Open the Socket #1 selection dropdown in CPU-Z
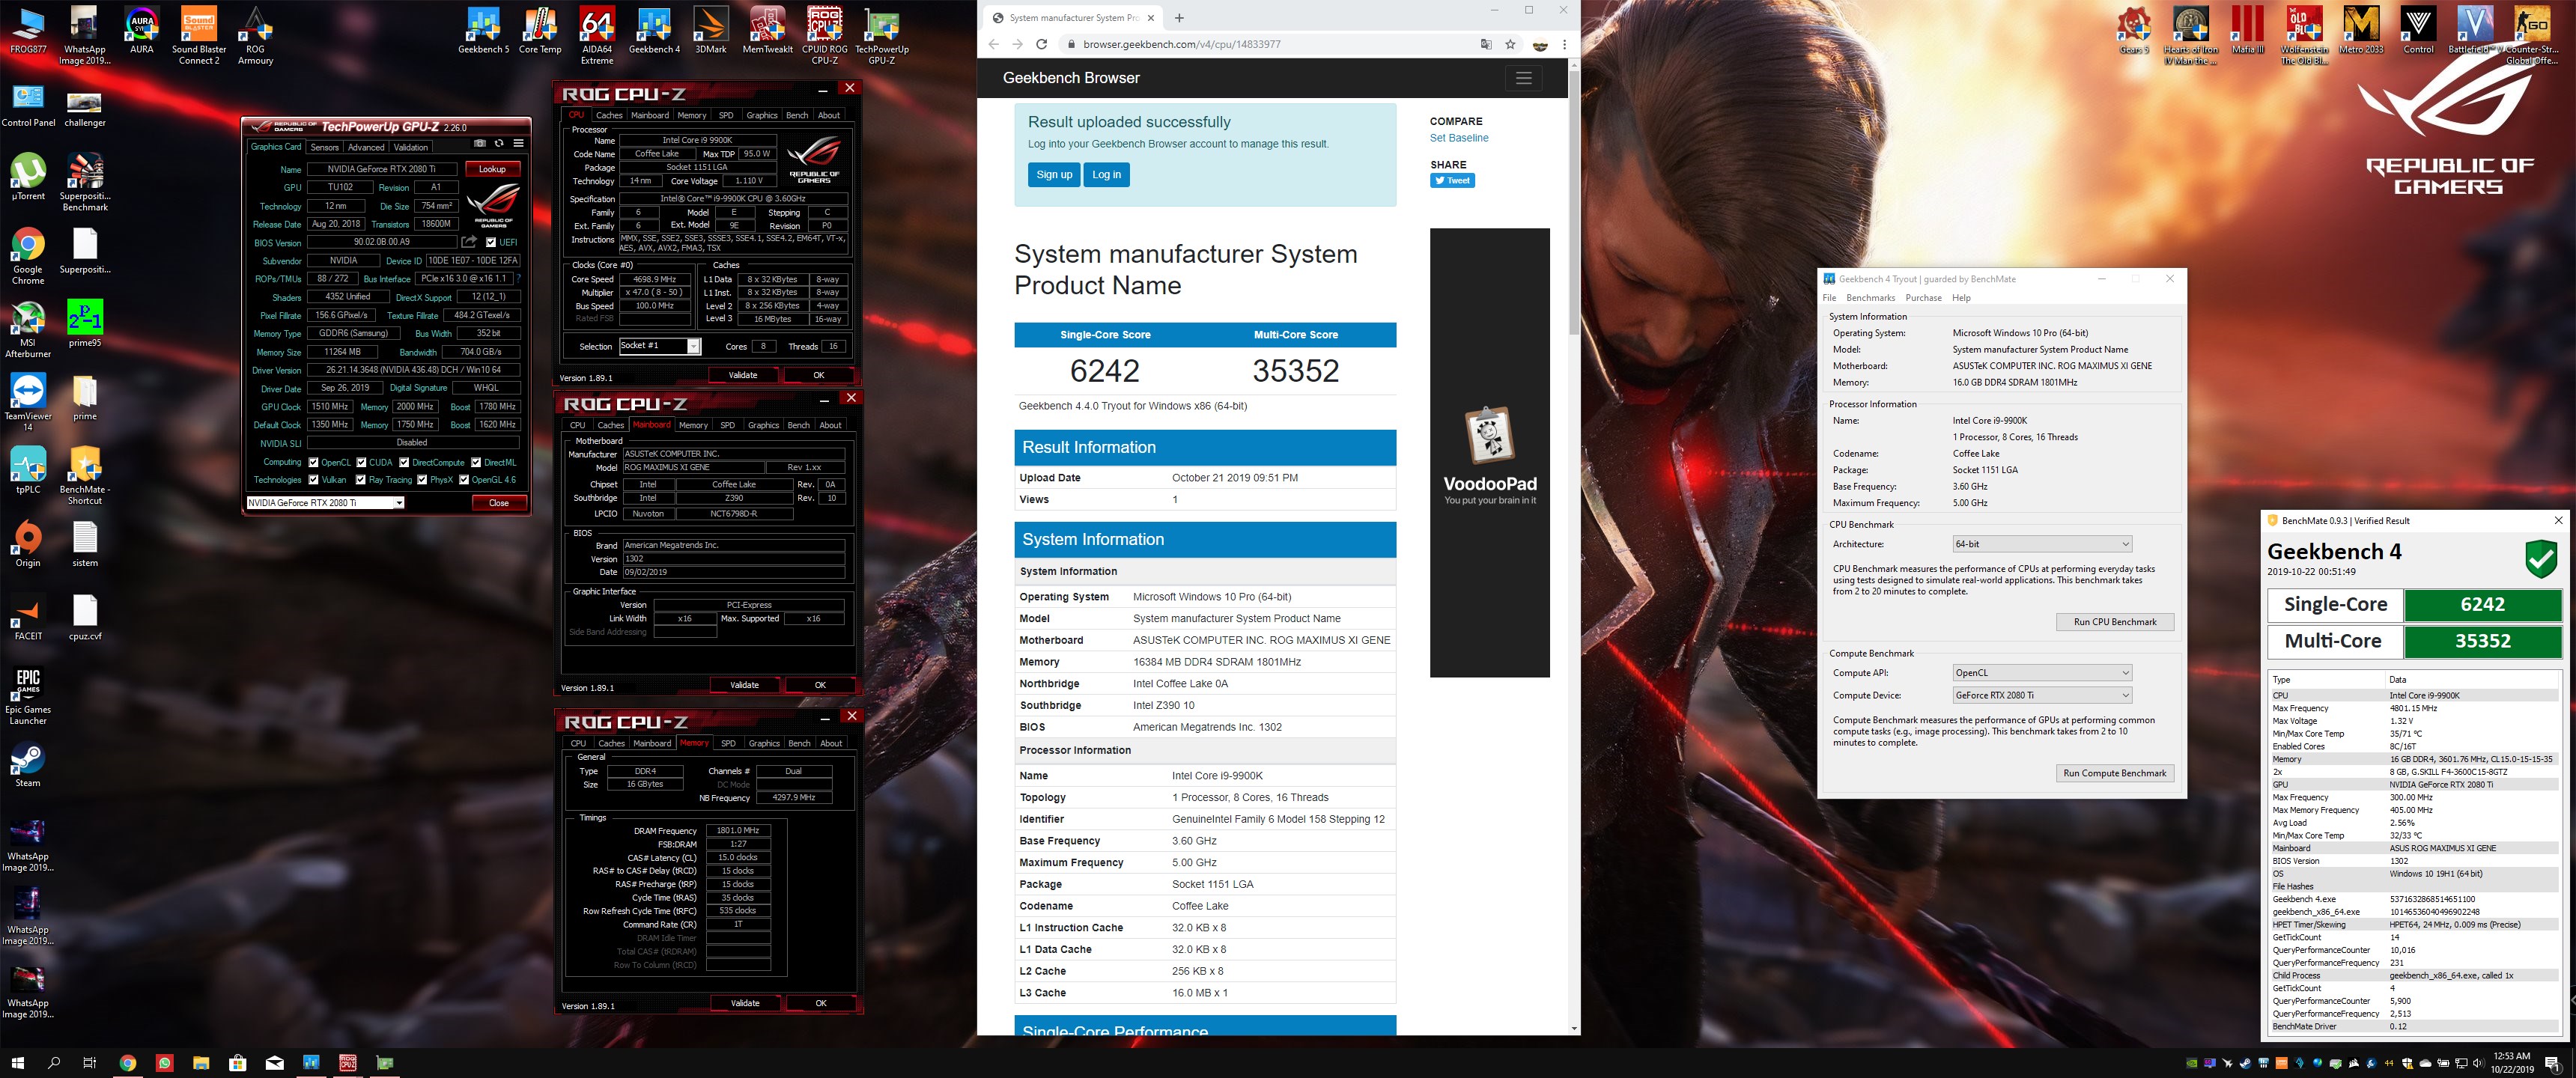The width and height of the screenshot is (2576, 1078). point(660,346)
